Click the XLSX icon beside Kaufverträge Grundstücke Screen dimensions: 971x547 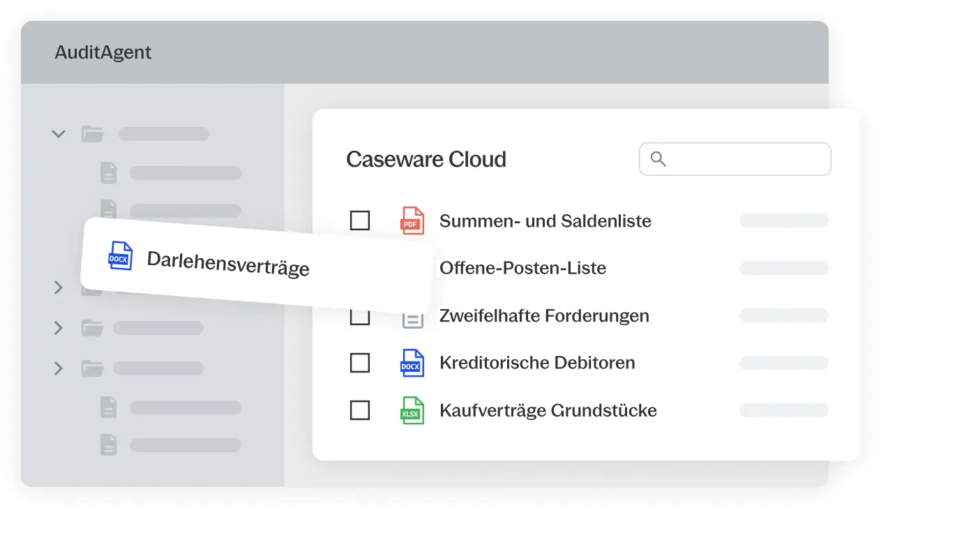(412, 410)
